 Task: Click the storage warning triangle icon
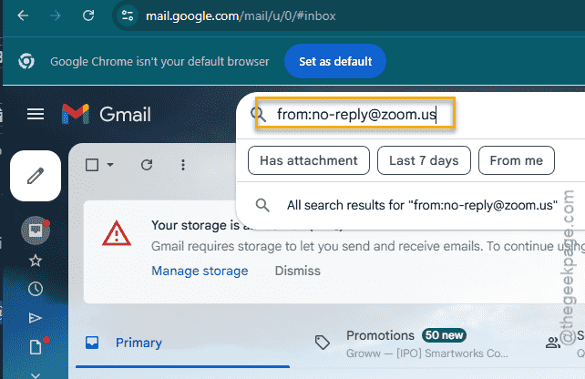(117, 233)
